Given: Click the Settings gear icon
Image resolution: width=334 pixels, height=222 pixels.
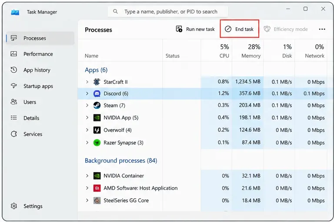Looking at the screenshot, I should [x=13, y=206].
